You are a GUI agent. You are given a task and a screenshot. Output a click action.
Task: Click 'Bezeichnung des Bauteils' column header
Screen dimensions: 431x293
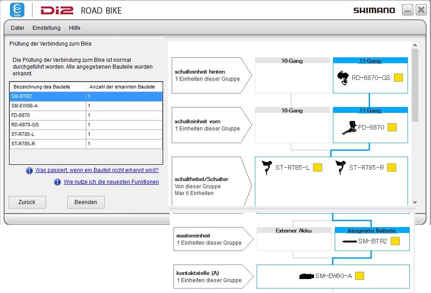(x=48, y=87)
